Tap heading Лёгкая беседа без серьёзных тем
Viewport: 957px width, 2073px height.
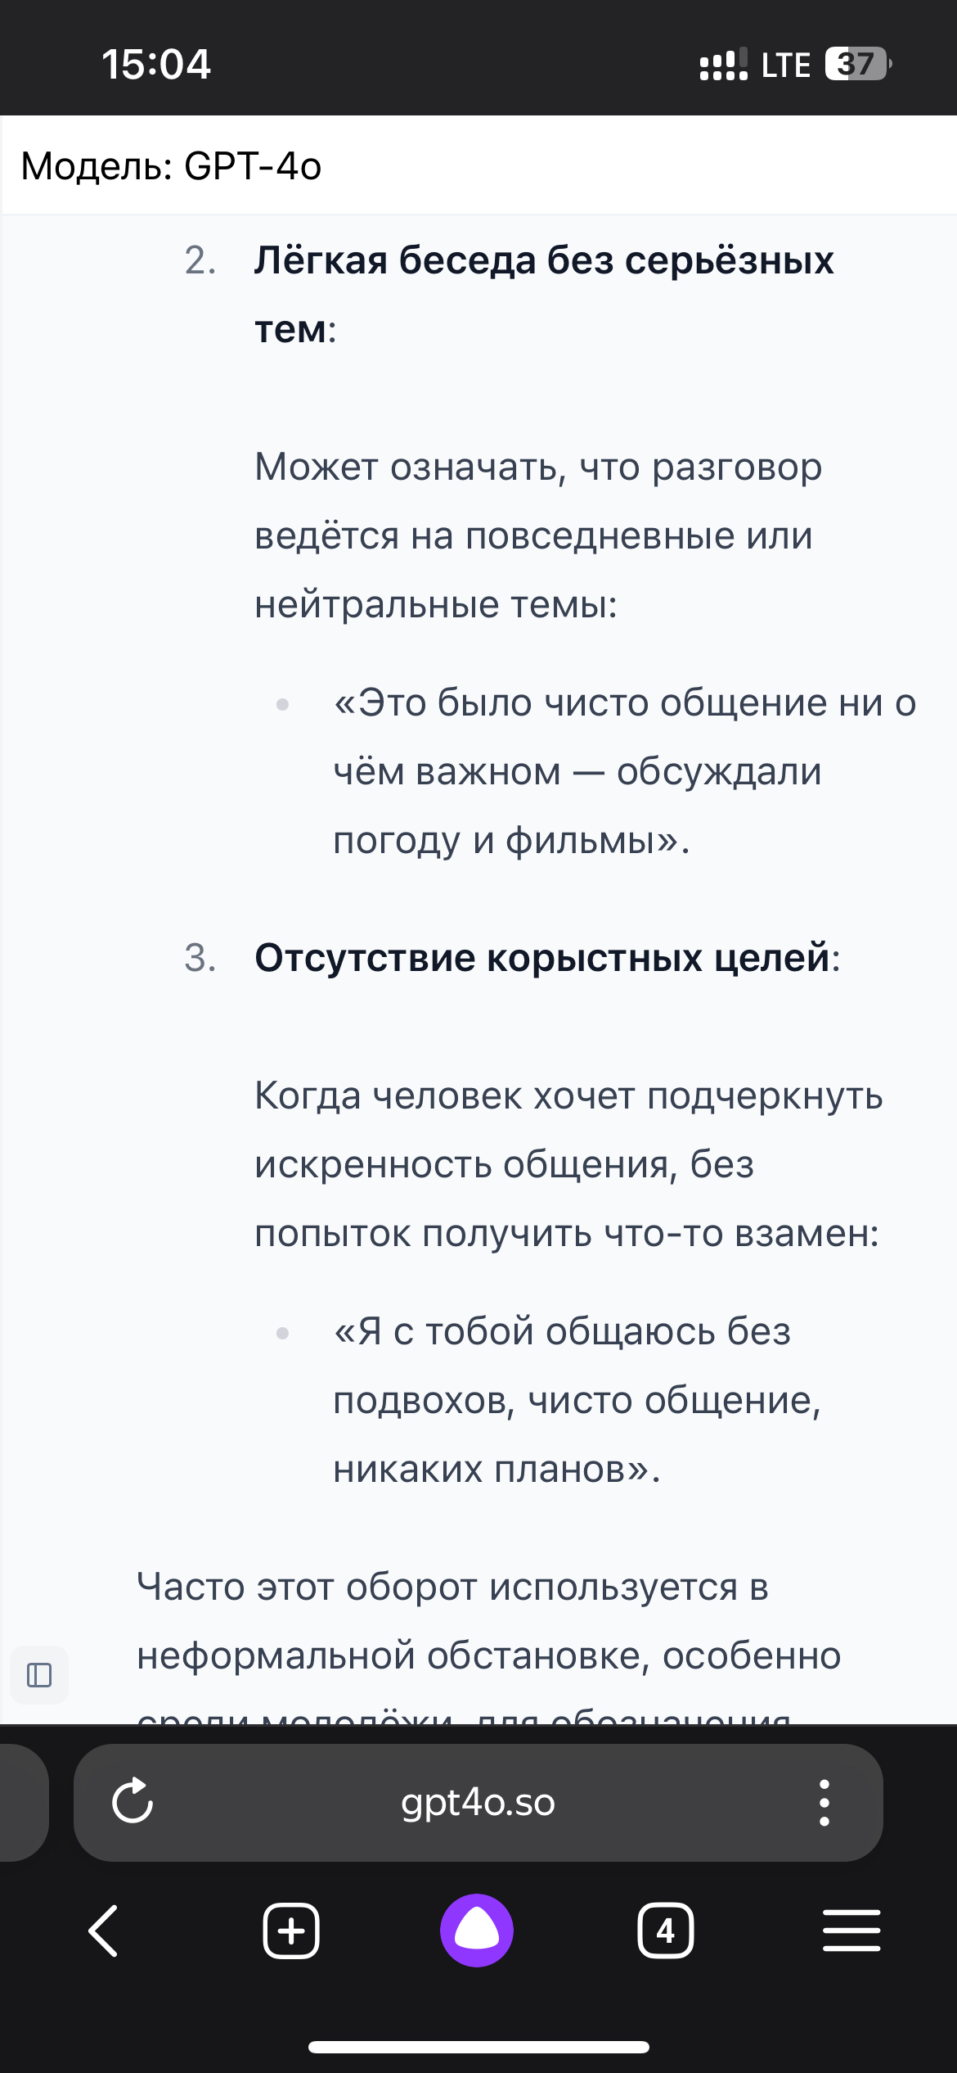click(544, 295)
